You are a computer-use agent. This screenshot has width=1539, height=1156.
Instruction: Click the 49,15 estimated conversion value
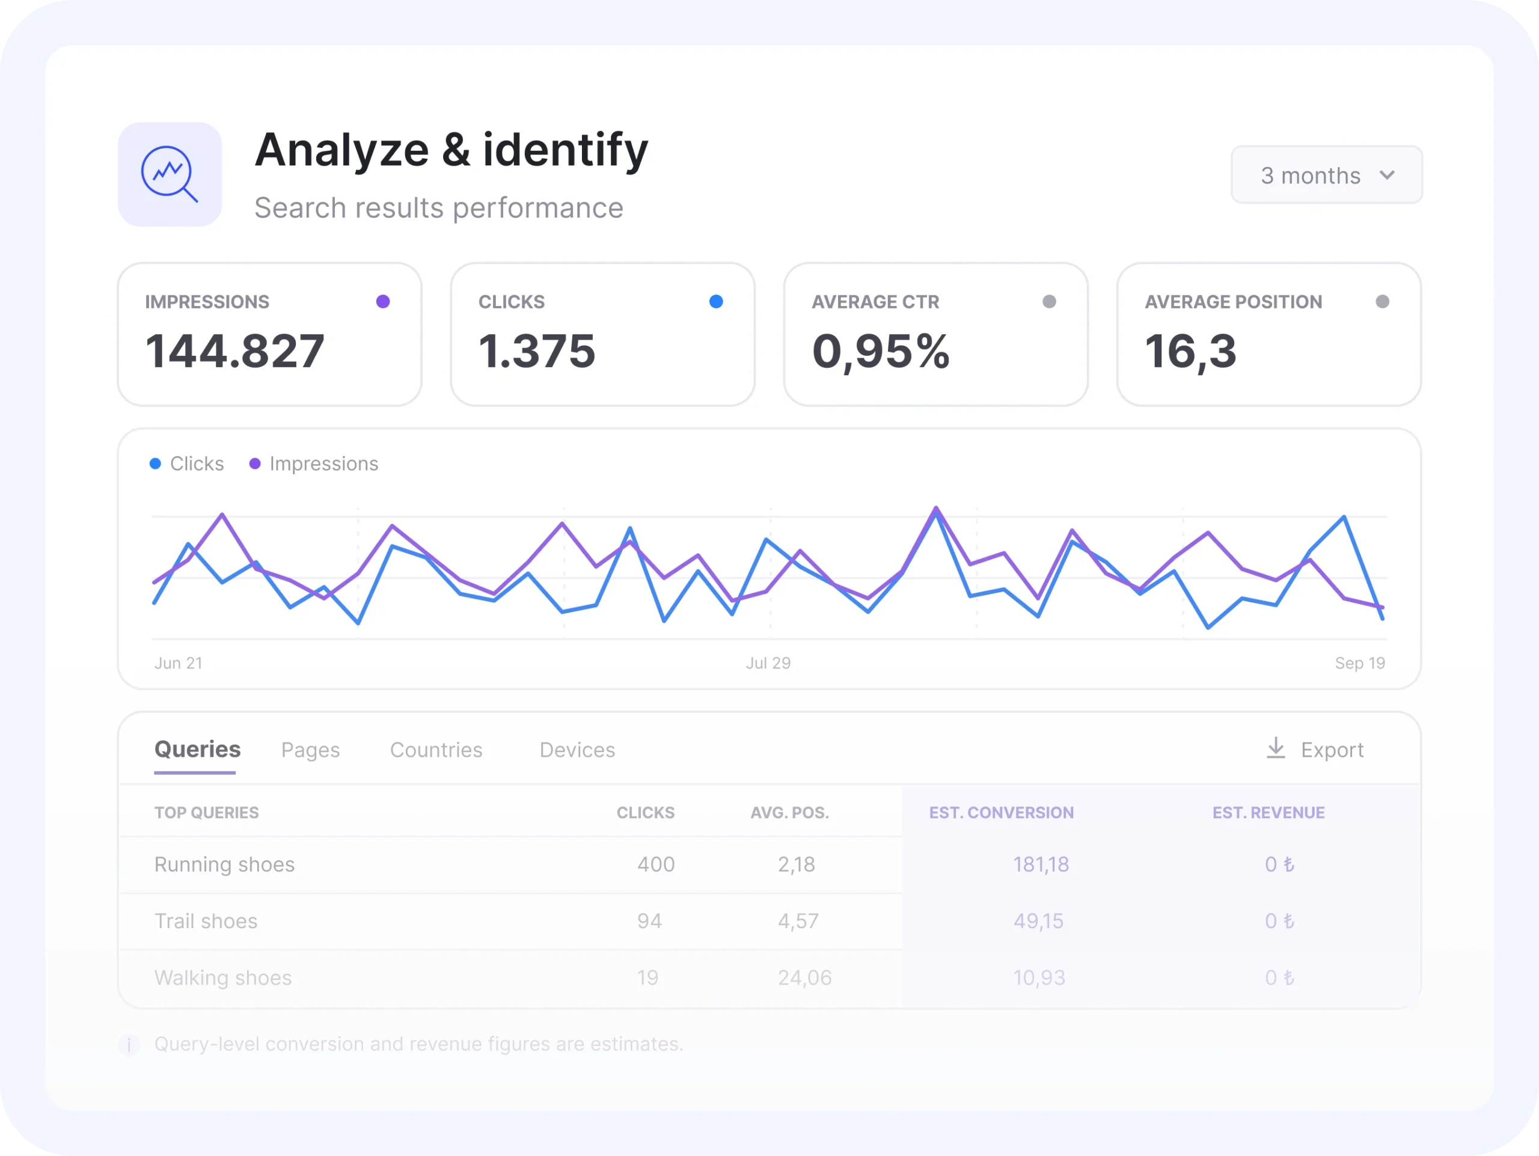1039,922
